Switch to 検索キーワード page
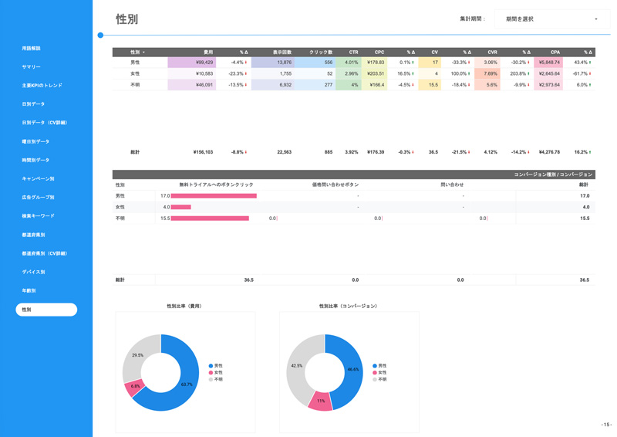617x437 pixels. (x=38, y=216)
